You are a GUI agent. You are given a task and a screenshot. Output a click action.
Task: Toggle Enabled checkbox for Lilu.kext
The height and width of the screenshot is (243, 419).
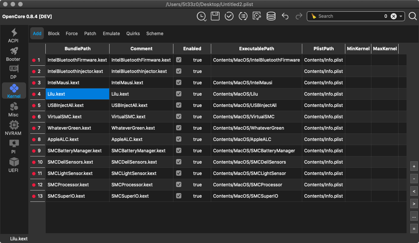point(179,94)
